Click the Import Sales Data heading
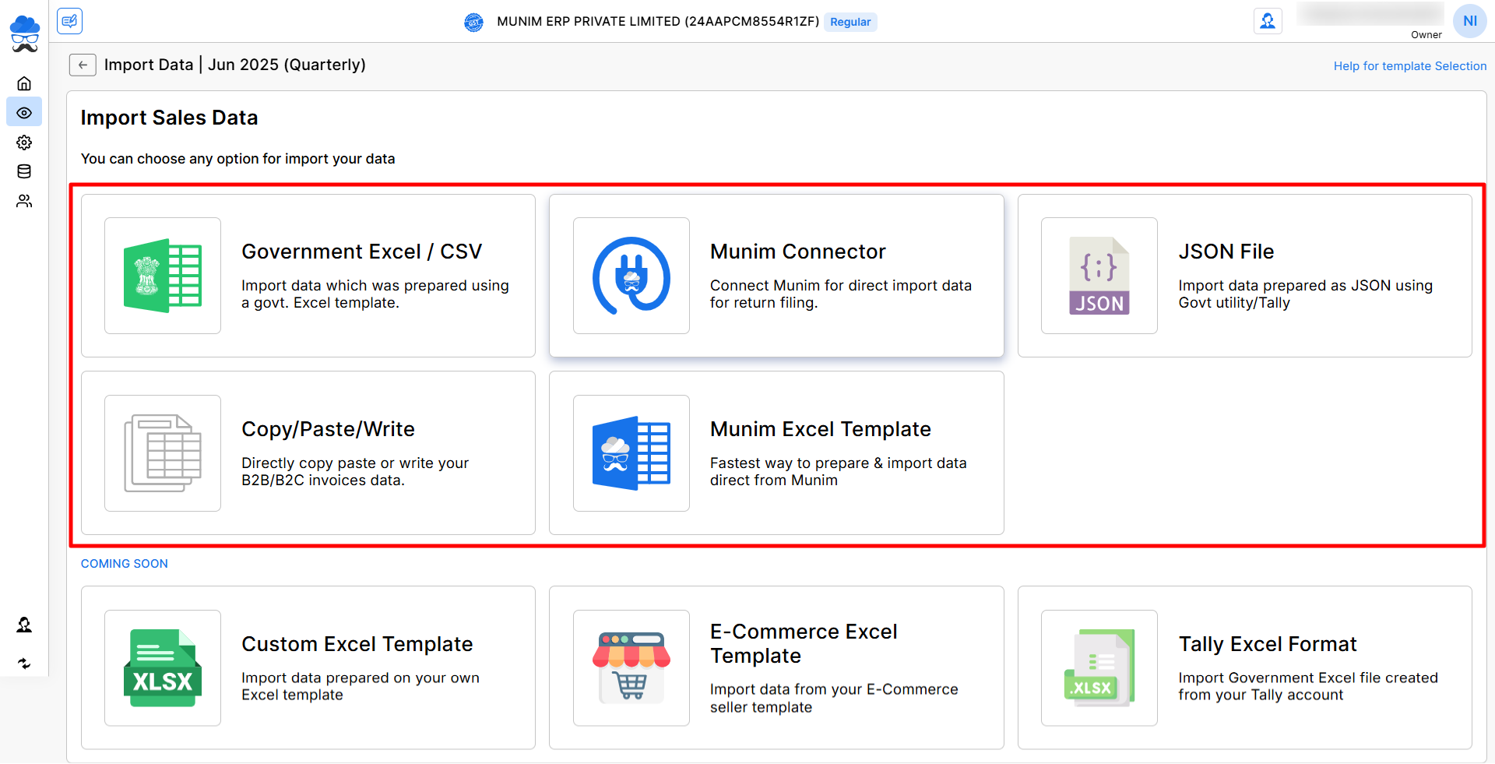1495x764 pixels. click(169, 118)
